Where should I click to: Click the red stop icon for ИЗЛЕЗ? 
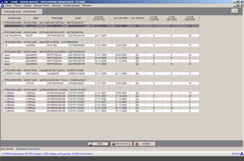click(137, 144)
